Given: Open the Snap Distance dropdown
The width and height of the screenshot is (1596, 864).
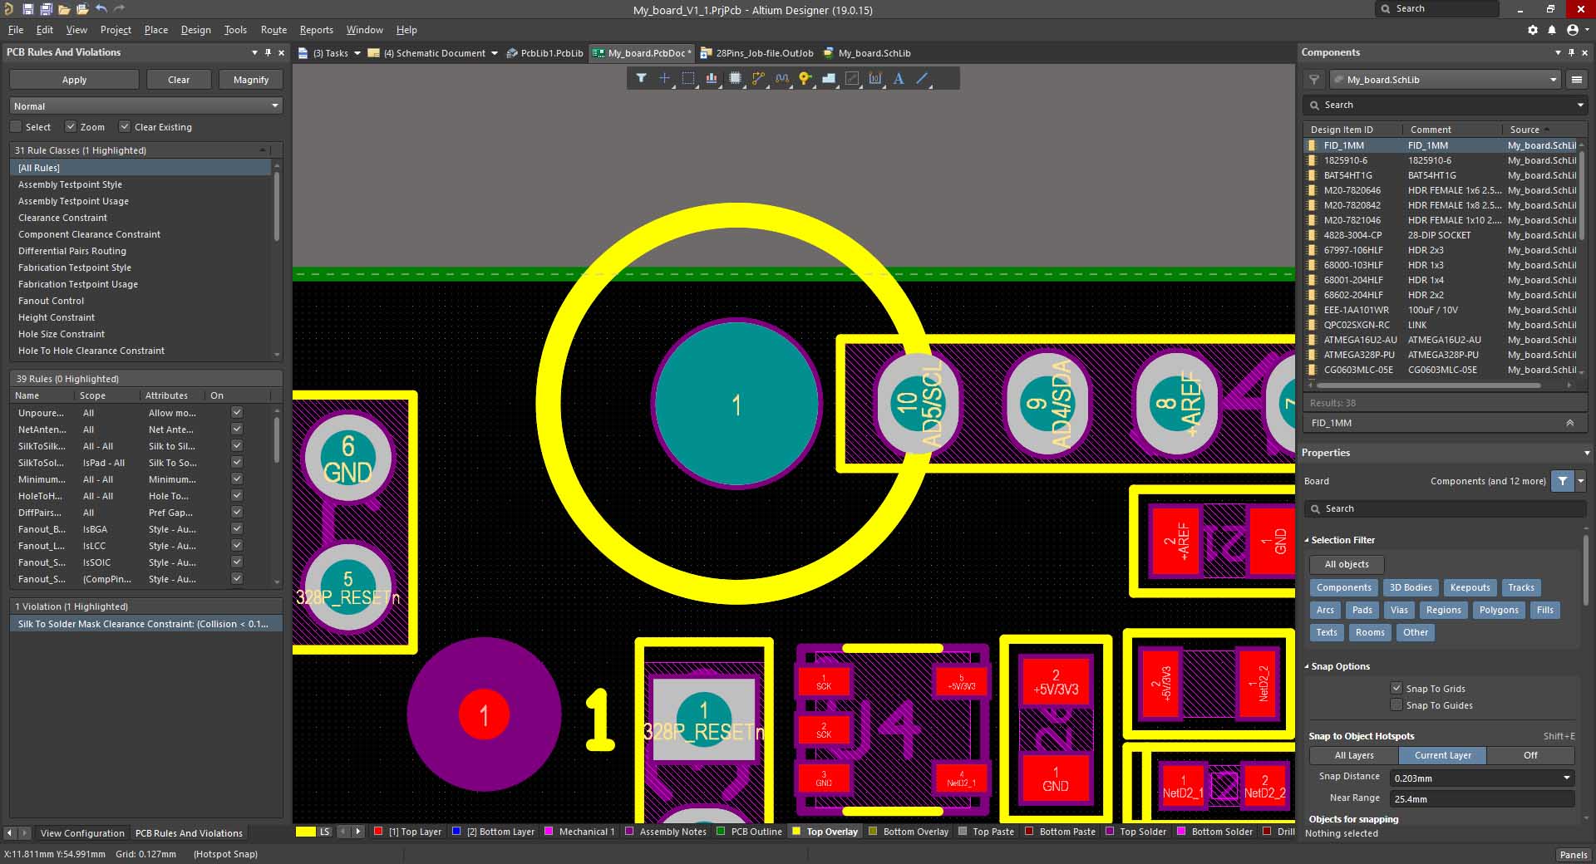Looking at the screenshot, I should tap(1566, 778).
